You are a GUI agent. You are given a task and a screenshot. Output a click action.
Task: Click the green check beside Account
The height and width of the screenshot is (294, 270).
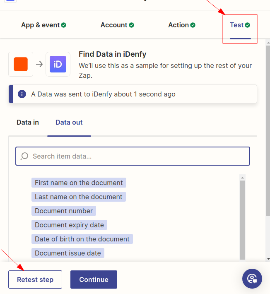(131, 25)
